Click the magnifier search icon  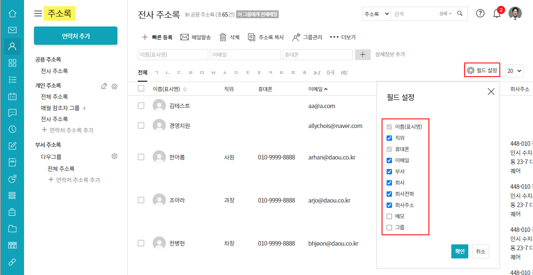460,14
